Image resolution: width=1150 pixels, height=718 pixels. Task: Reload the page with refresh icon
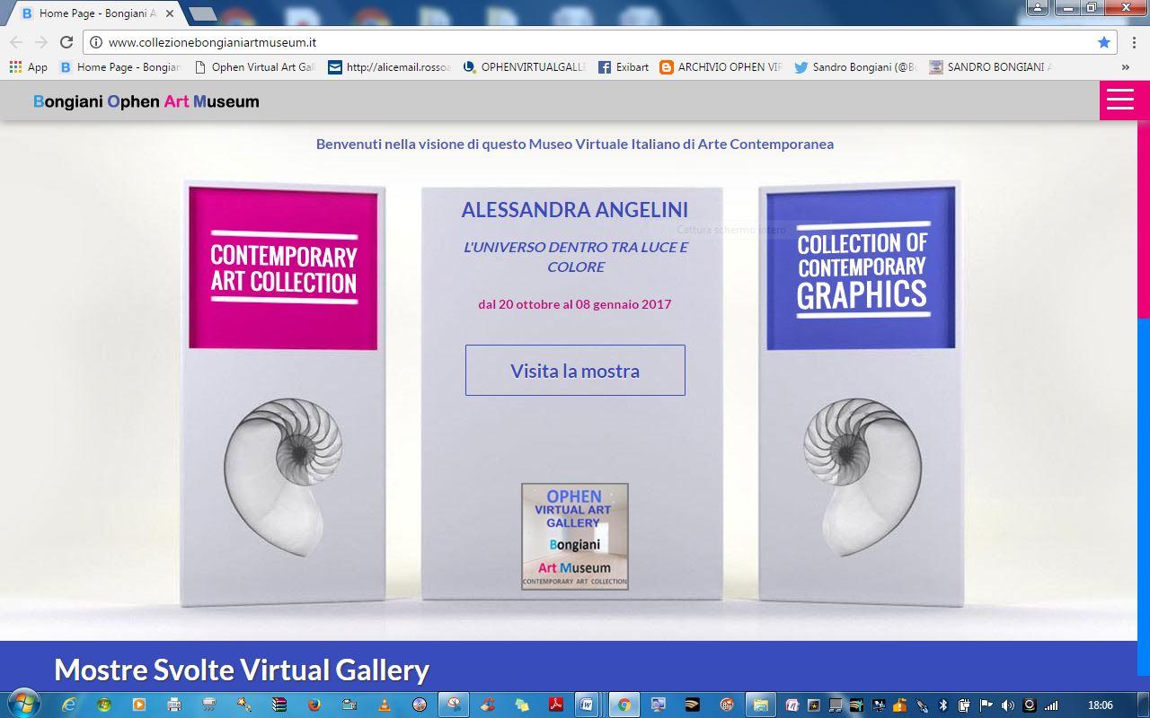(x=66, y=42)
